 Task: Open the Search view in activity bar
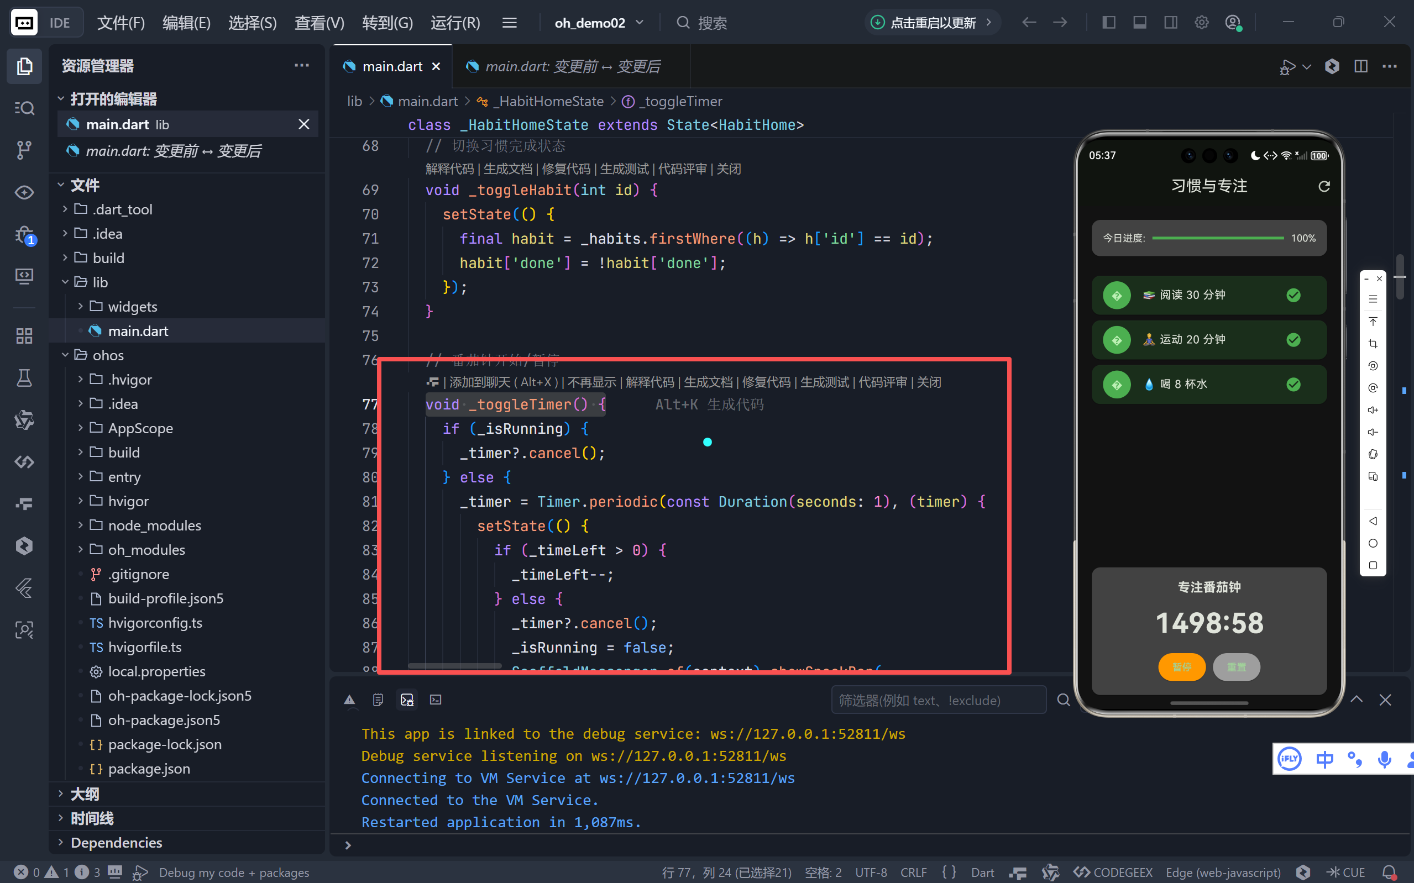pos(24,108)
